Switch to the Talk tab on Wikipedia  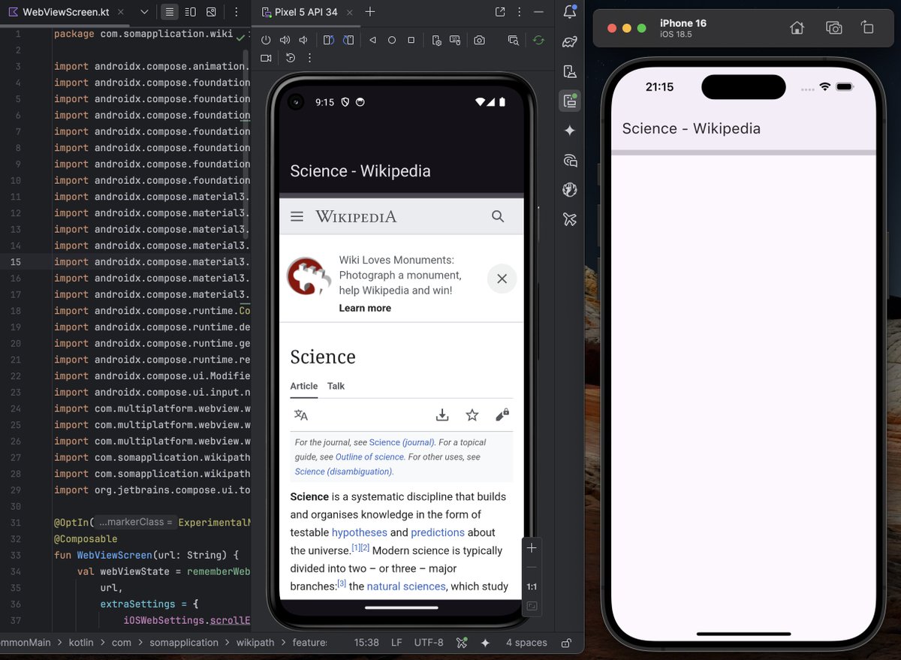pyautogui.click(x=335, y=386)
